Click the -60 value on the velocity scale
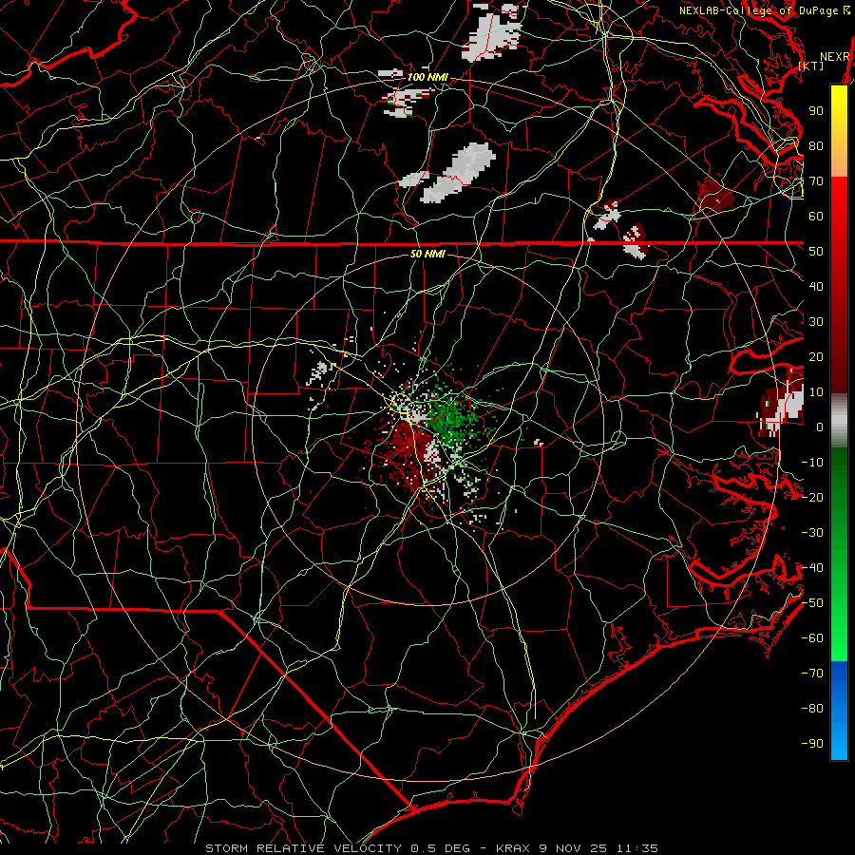855x855 pixels. click(x=812, y=638)
